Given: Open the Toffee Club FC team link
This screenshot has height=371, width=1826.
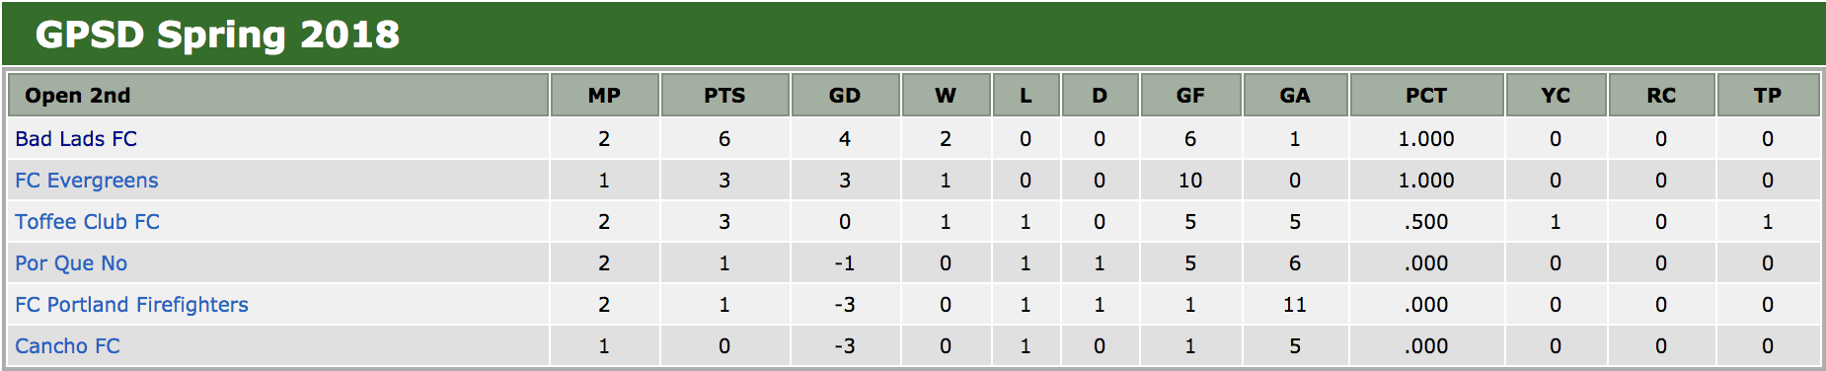Looking at the screenshot, I should pos(87,222).
